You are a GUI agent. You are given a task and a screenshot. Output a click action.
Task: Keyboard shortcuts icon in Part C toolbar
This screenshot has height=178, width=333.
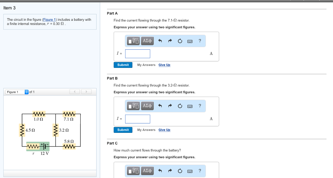[190, 171]
